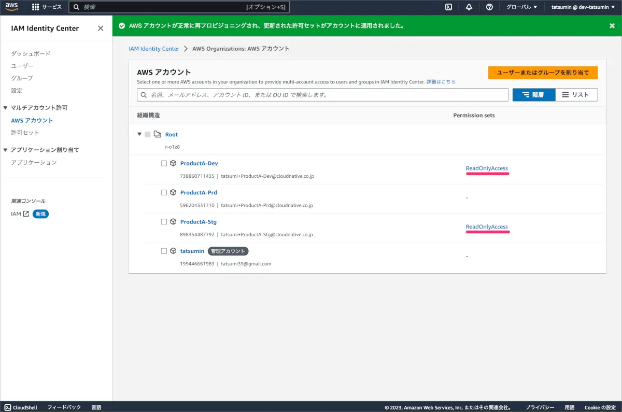Image resolution: width=622 pixels, height=412 pixels.
Task: Open ユーザー in sidebar
Action: (22, 66)
